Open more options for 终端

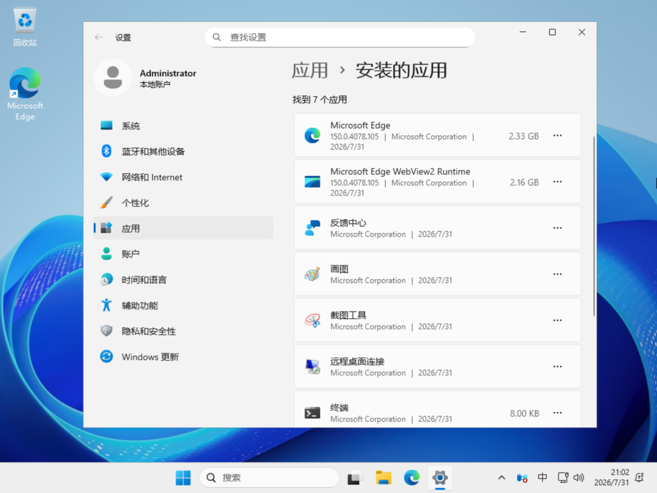point(557,413)
